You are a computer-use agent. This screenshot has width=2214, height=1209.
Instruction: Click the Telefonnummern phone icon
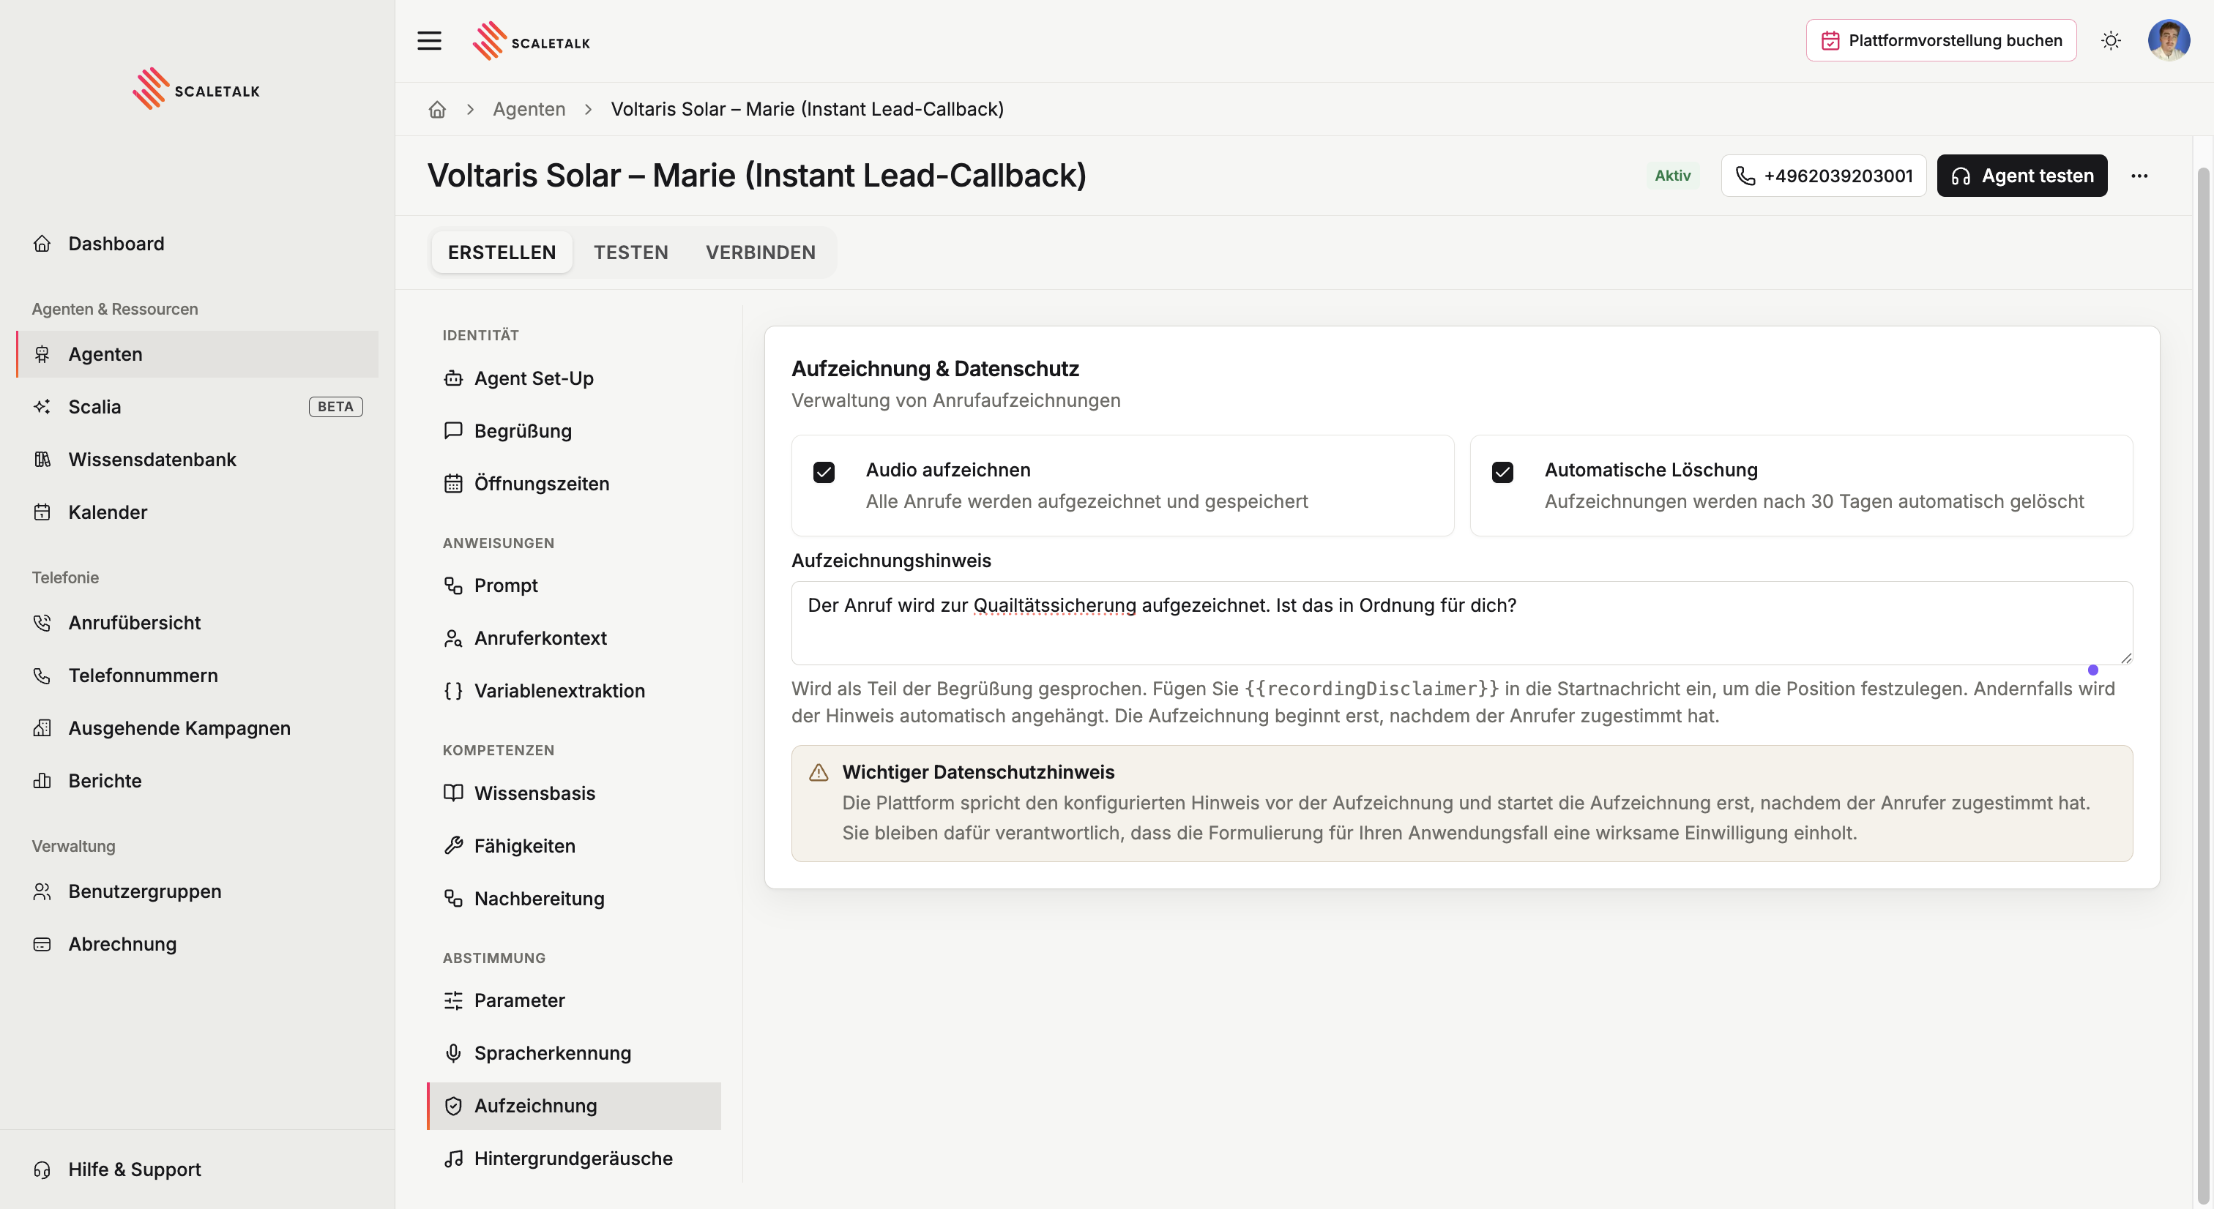tap(42, 675)
